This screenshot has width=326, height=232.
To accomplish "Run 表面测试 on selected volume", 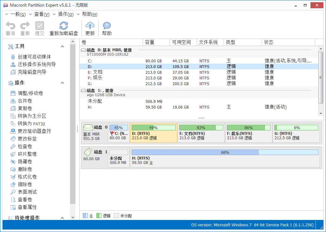I will click(x=27, y=192).
